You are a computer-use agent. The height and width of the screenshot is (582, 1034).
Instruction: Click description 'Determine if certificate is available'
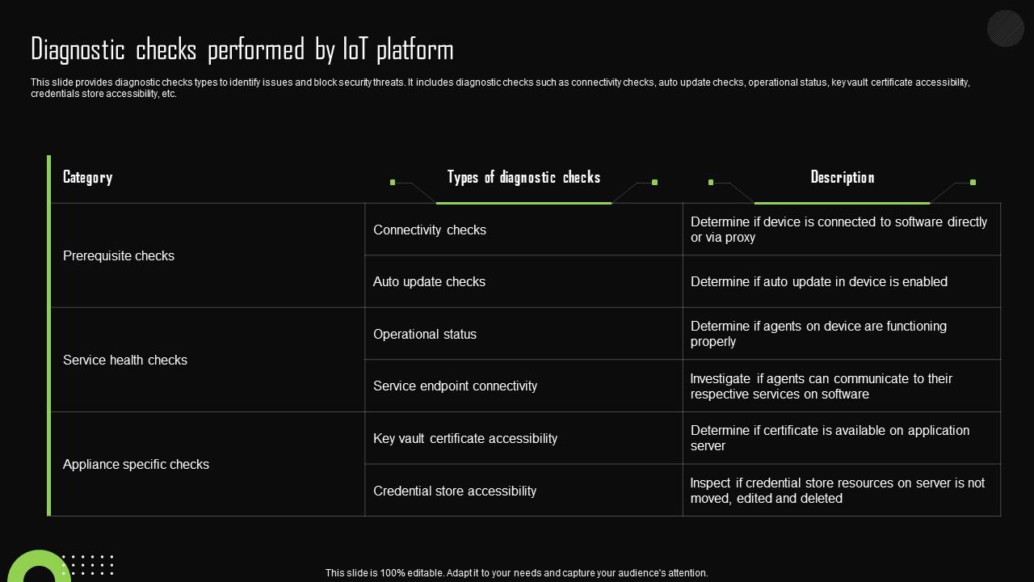pos(842,438)
